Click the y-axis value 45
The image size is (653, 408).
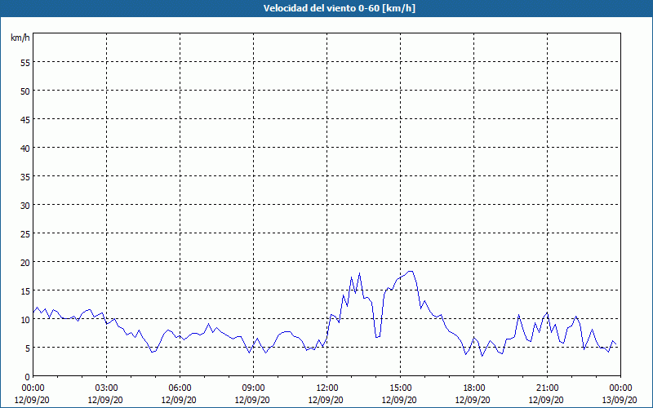click(x=25, y=119)
